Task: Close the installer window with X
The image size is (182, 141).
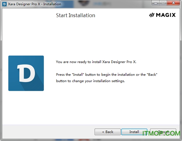Action: pyautogui.click(x=174, y=3)
